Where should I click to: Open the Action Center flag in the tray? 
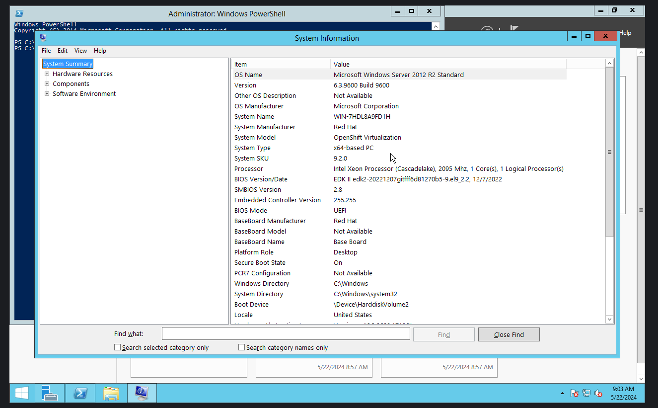[575, 394]
